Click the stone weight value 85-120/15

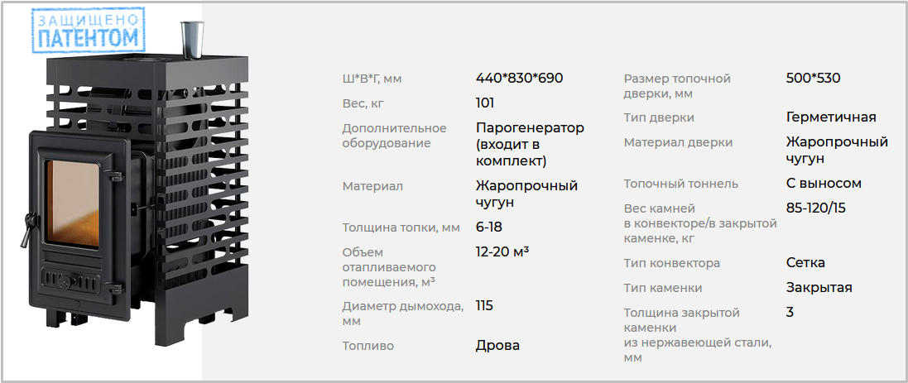pyautogui.click(x=816, y=208)
